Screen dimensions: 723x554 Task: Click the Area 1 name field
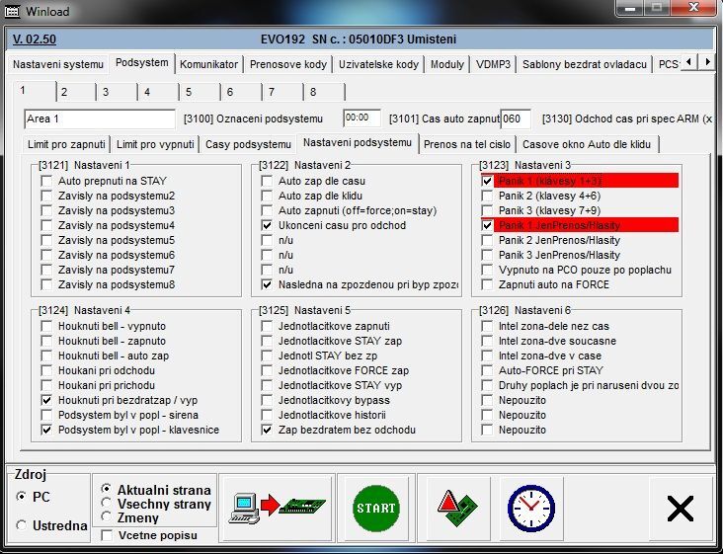point(99,119)
